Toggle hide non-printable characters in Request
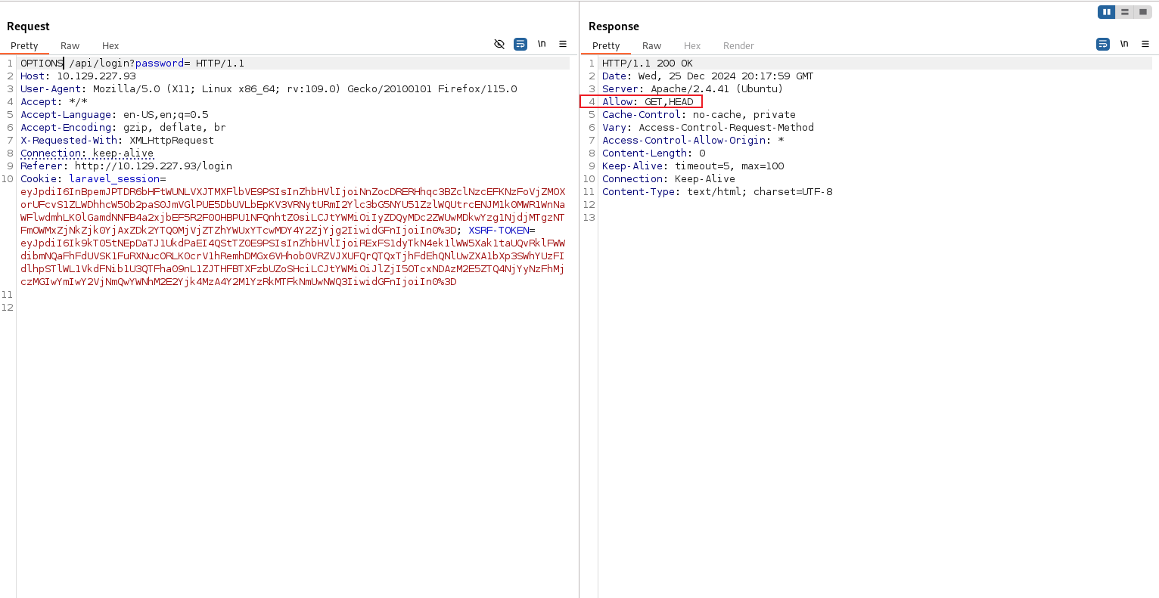 click(x=499, y=45)
